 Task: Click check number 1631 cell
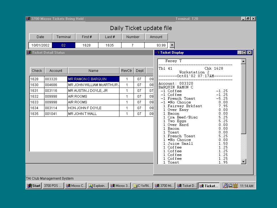(37, 90)
